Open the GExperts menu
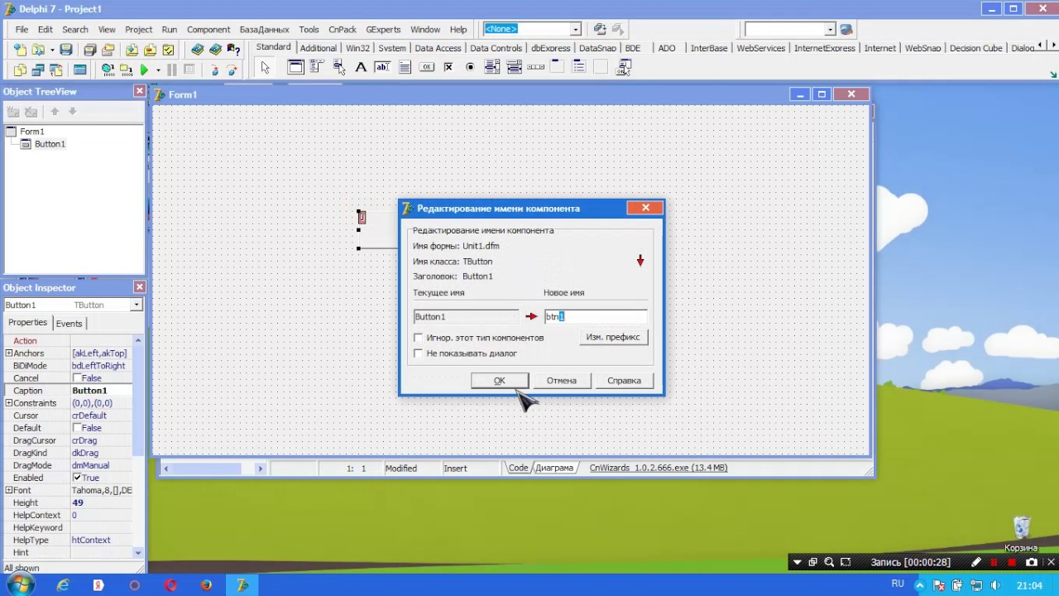 coord(383,29)
